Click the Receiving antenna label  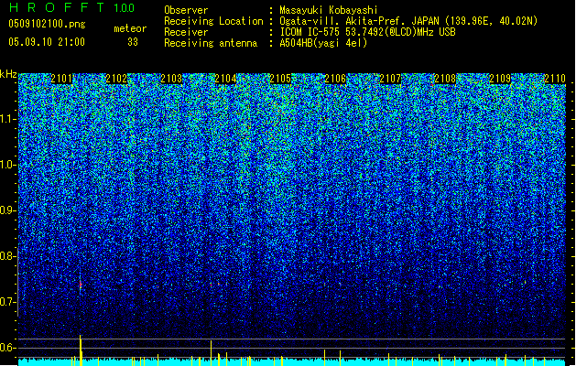click(211, 43)
